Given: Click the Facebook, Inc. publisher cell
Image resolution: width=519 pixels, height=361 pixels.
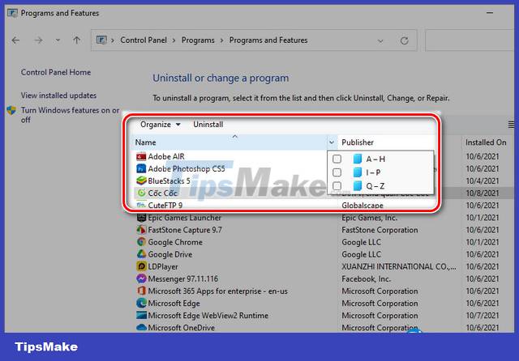Looking at the screenshot, I should point(366,278).
